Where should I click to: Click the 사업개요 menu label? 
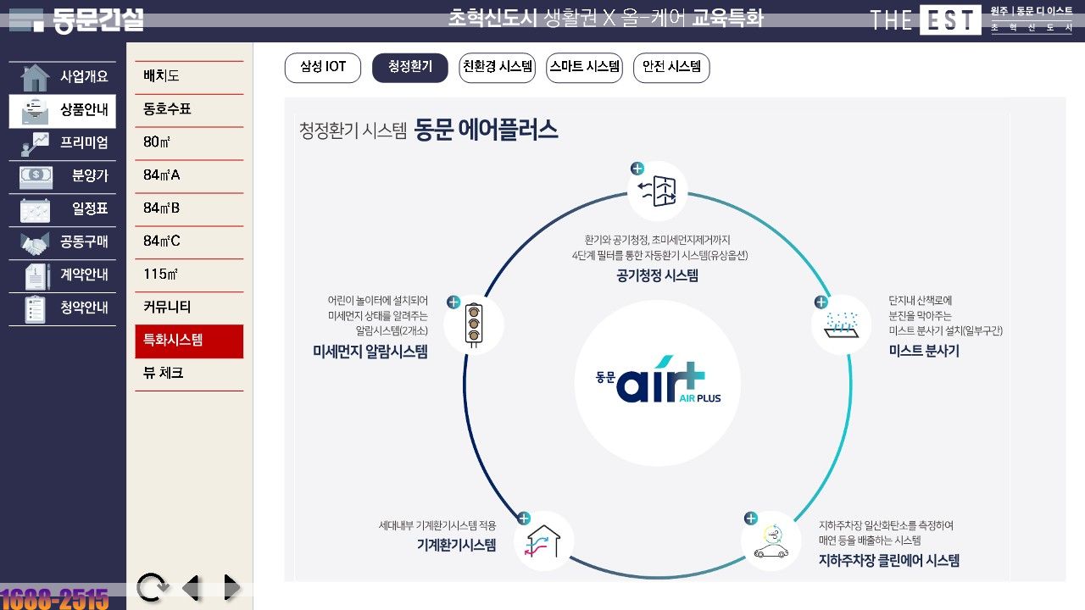tap(84, 76)
